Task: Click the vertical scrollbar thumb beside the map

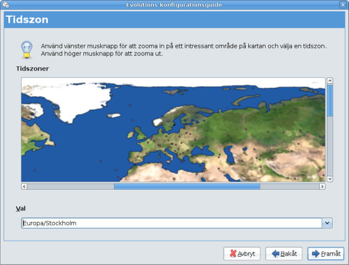Action: [330, 100]
